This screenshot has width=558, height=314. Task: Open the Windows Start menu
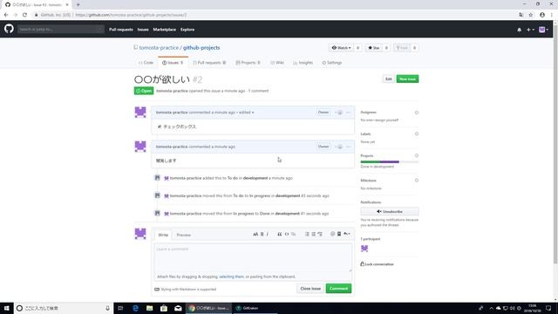point(7,308)
